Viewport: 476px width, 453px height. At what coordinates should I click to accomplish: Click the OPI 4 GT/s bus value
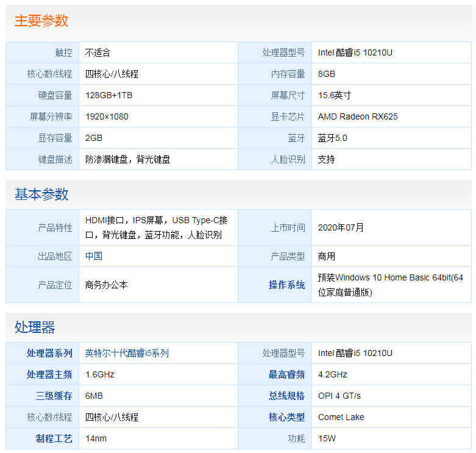(339, 396)
